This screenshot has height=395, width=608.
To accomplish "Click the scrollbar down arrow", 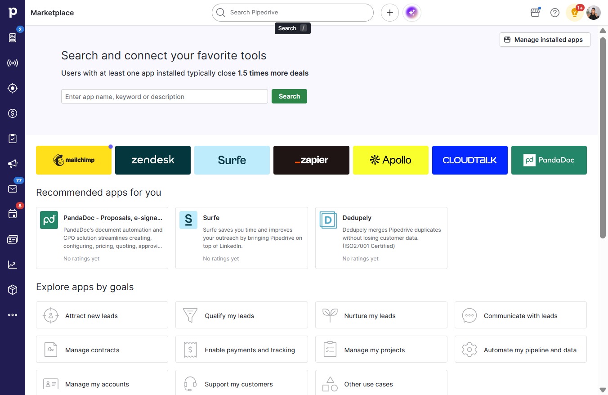I will (603, 390).
